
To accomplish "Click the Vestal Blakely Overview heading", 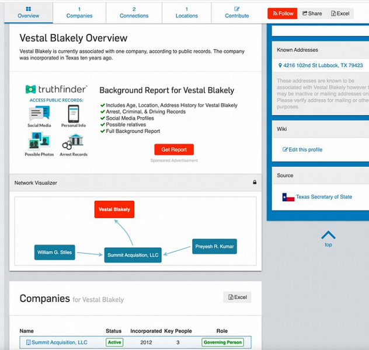I will coord(74,38).
